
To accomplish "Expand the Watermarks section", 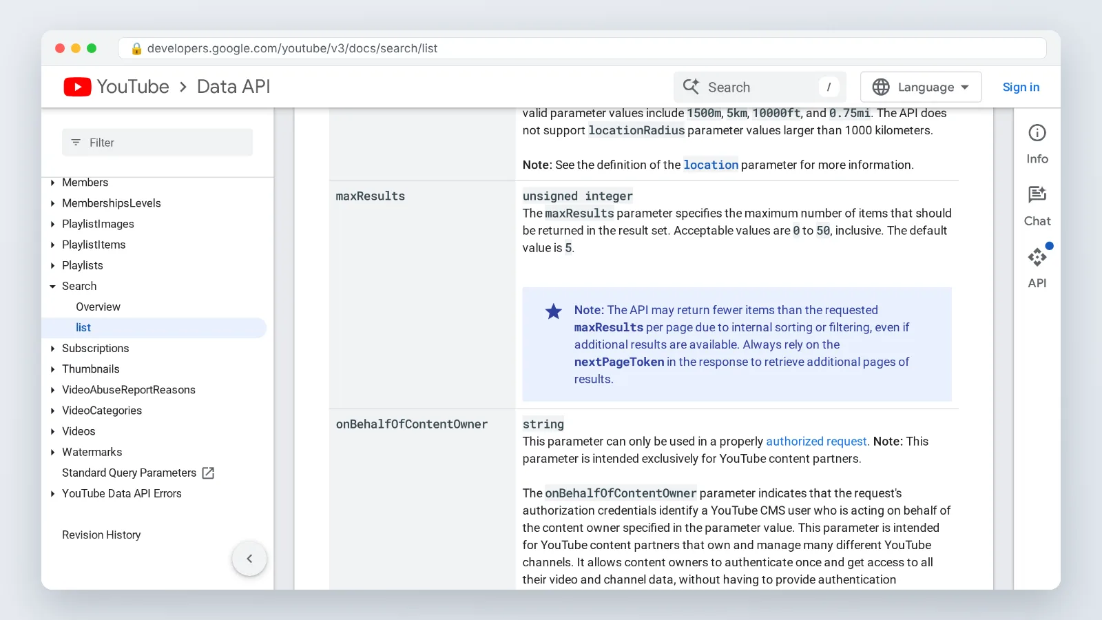I will (x=52, y=452).
